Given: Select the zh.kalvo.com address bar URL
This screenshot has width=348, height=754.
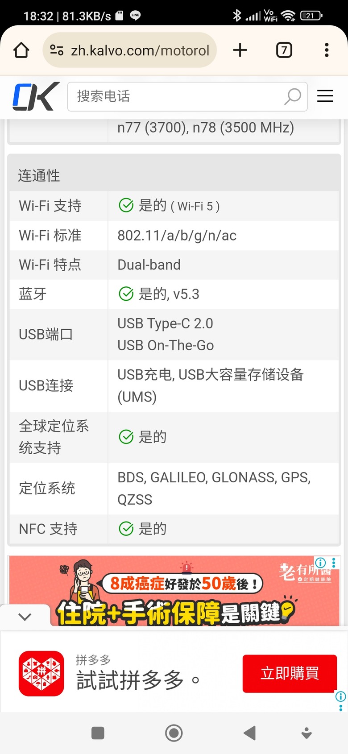Looking at the screenshot, I should click(x=140, y=50).
